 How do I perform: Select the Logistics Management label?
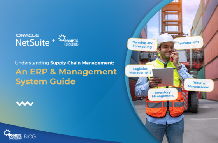click(140, 71)
